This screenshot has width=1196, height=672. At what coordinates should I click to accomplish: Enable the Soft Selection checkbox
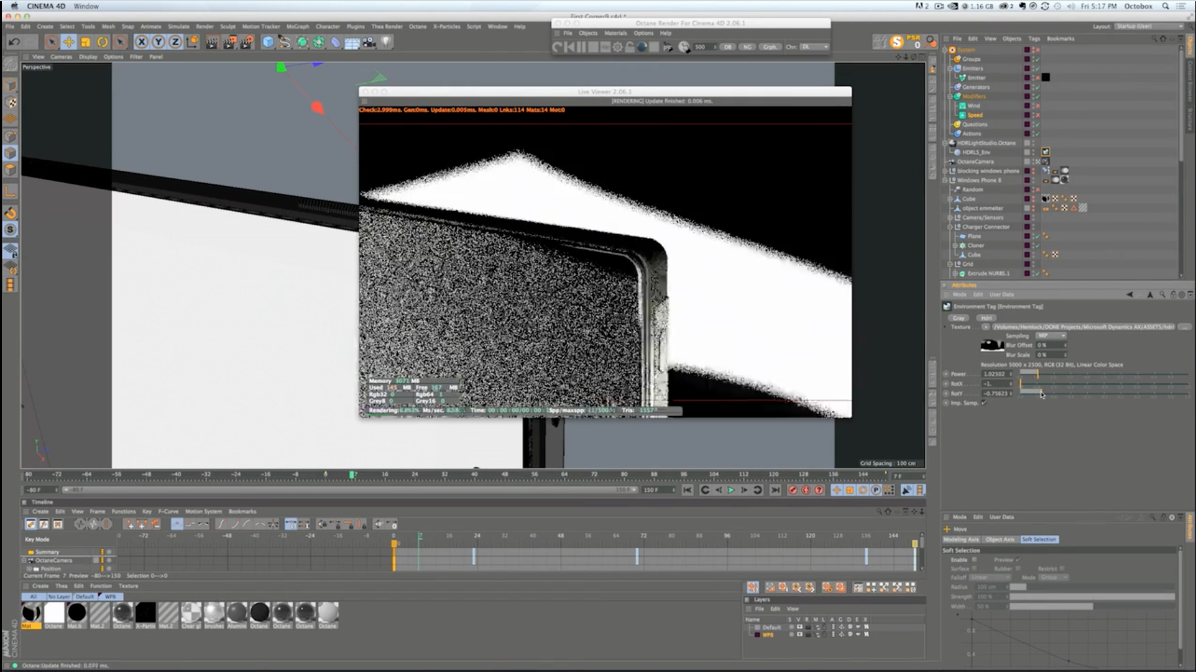coord(974,560)
